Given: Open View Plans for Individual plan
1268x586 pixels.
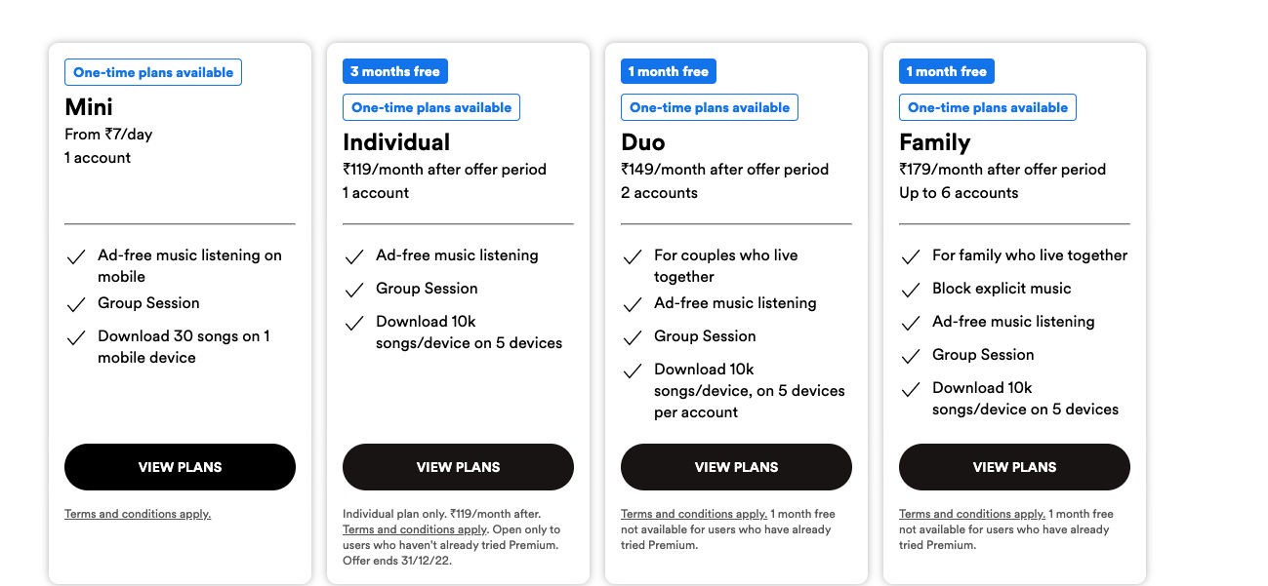Looking at the screenshot, I should click(x=458, y=467).
